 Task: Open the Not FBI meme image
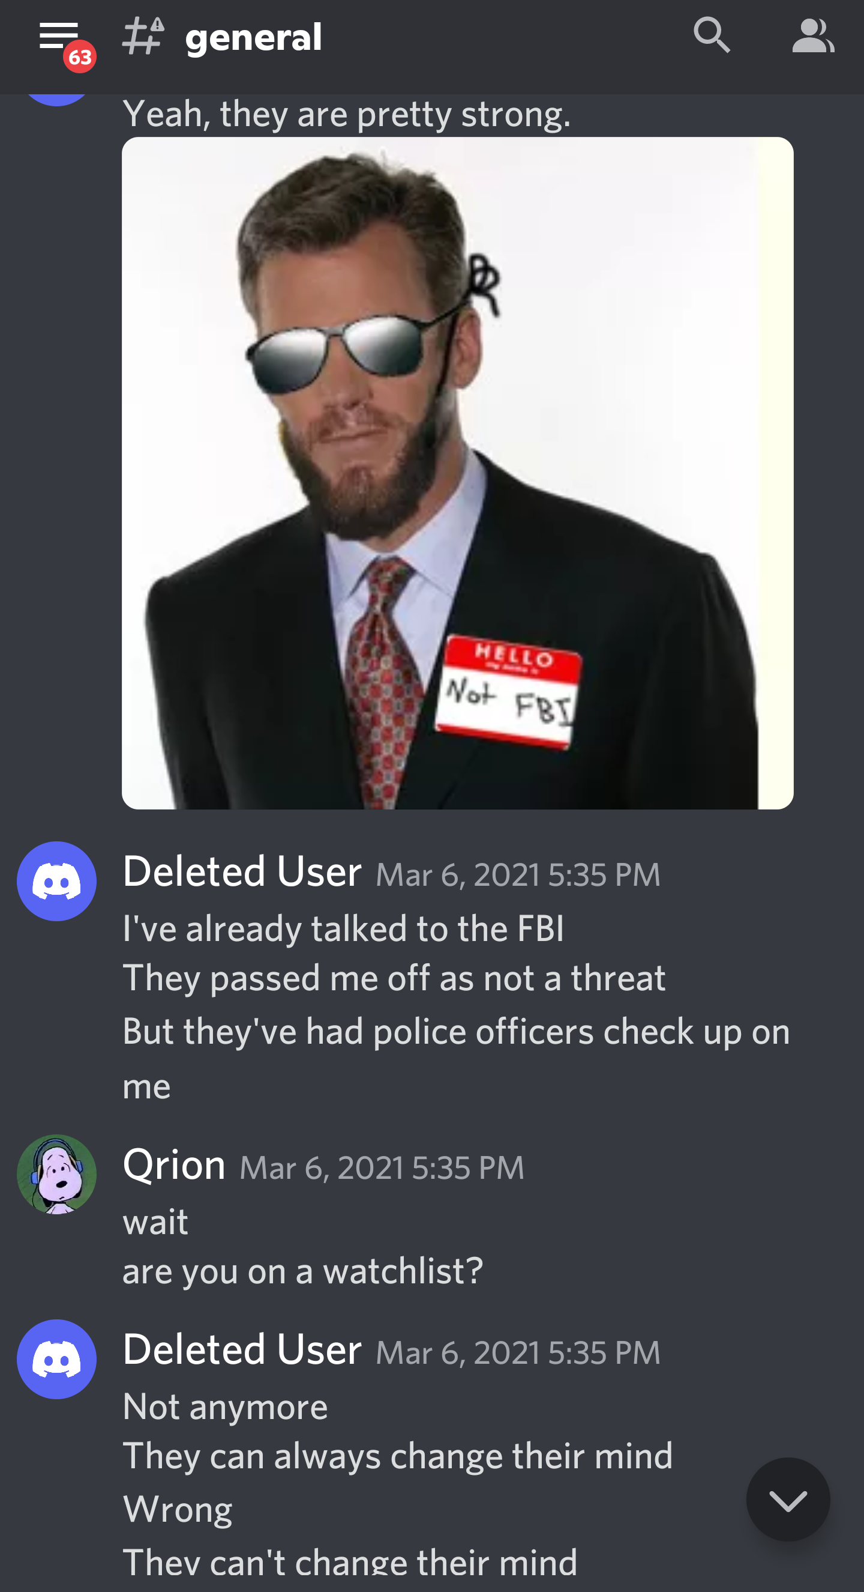coord(458,473)
